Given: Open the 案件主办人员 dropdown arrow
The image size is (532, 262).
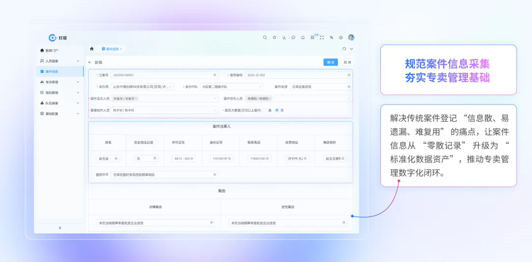Looking at the screenshot, I should point(215,98).
